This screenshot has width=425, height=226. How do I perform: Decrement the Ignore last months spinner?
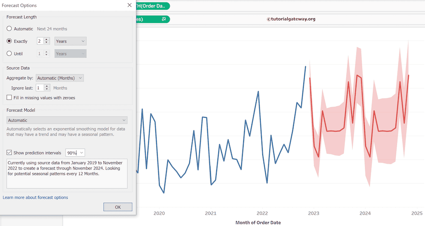pyautogui.click(x=47, y=90)
